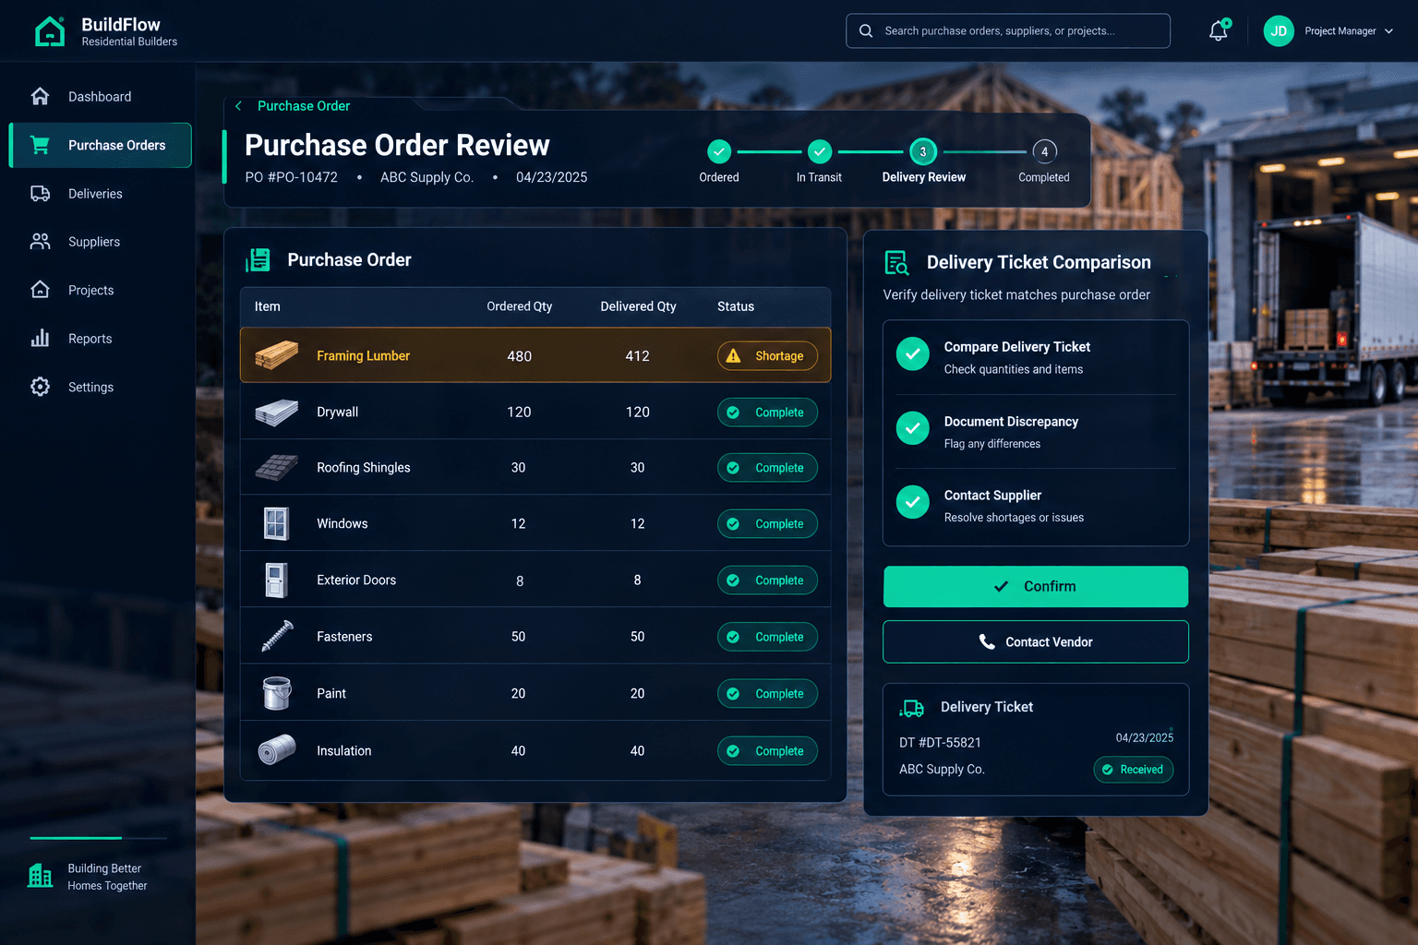
Task: Select the In Transit progress step
Action: (820, 151)
